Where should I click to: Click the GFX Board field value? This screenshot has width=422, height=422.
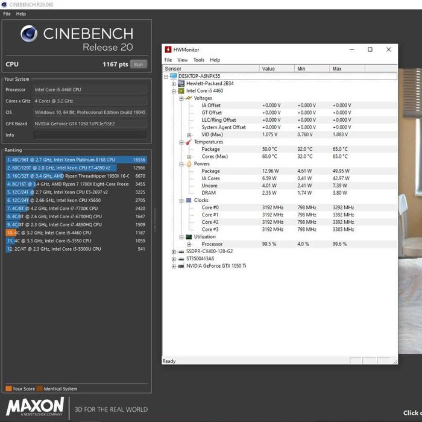coord(90,124)
